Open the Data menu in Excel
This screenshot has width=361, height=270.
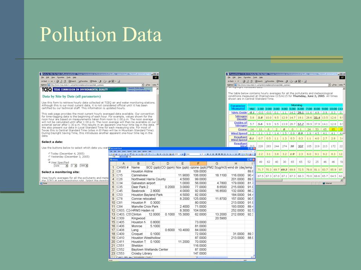tap(139, 151)
